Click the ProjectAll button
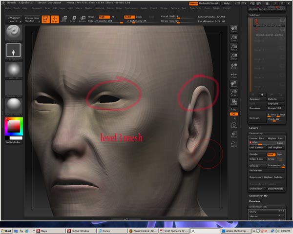Screen dimensions: 293x234 pyautogui.click(x=276, y=108)
